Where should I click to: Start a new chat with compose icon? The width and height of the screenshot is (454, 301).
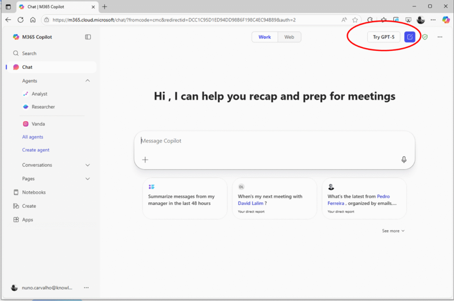410,37
